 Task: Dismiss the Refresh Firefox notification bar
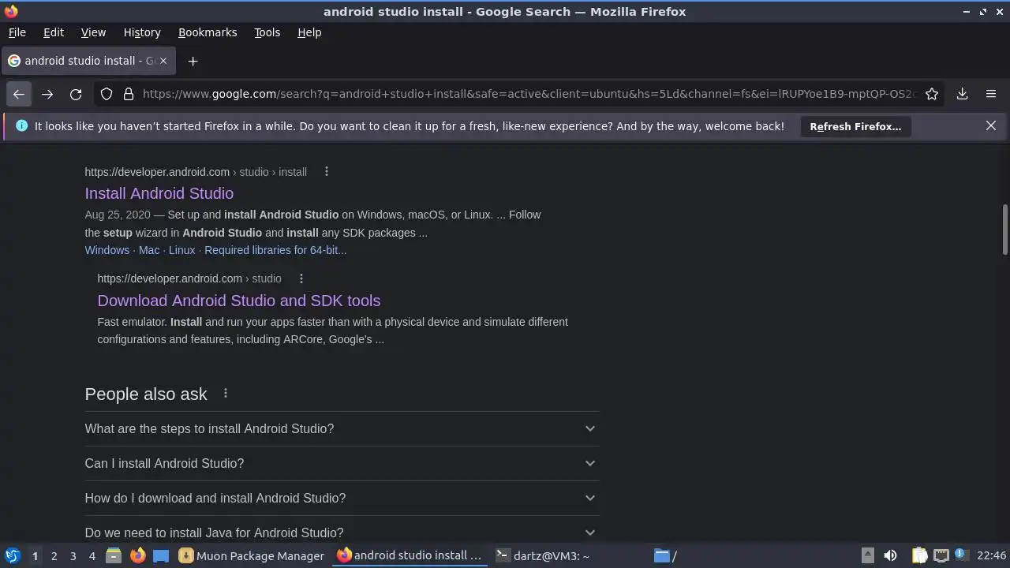click(991, 125)
